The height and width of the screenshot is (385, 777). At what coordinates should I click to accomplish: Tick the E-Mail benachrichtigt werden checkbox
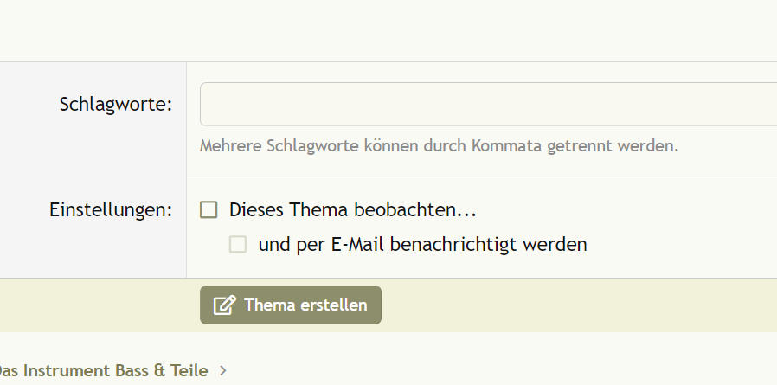coord(238,245)
